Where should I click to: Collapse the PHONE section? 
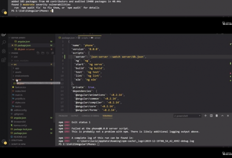pyautogui.click(x=10, y=53)
